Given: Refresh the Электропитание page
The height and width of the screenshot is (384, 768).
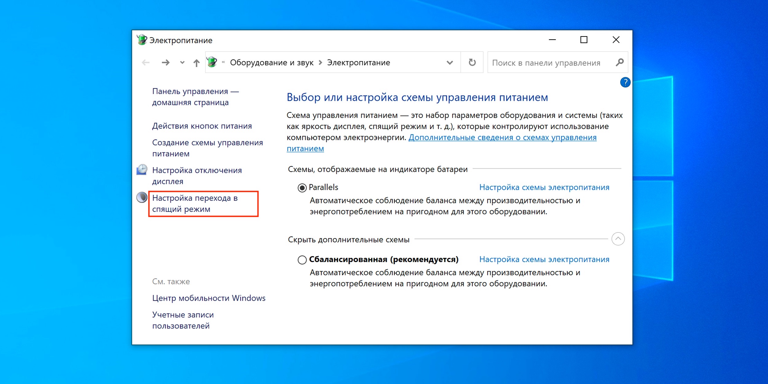Looking at the screenshot, I should [x=472, y=62].
